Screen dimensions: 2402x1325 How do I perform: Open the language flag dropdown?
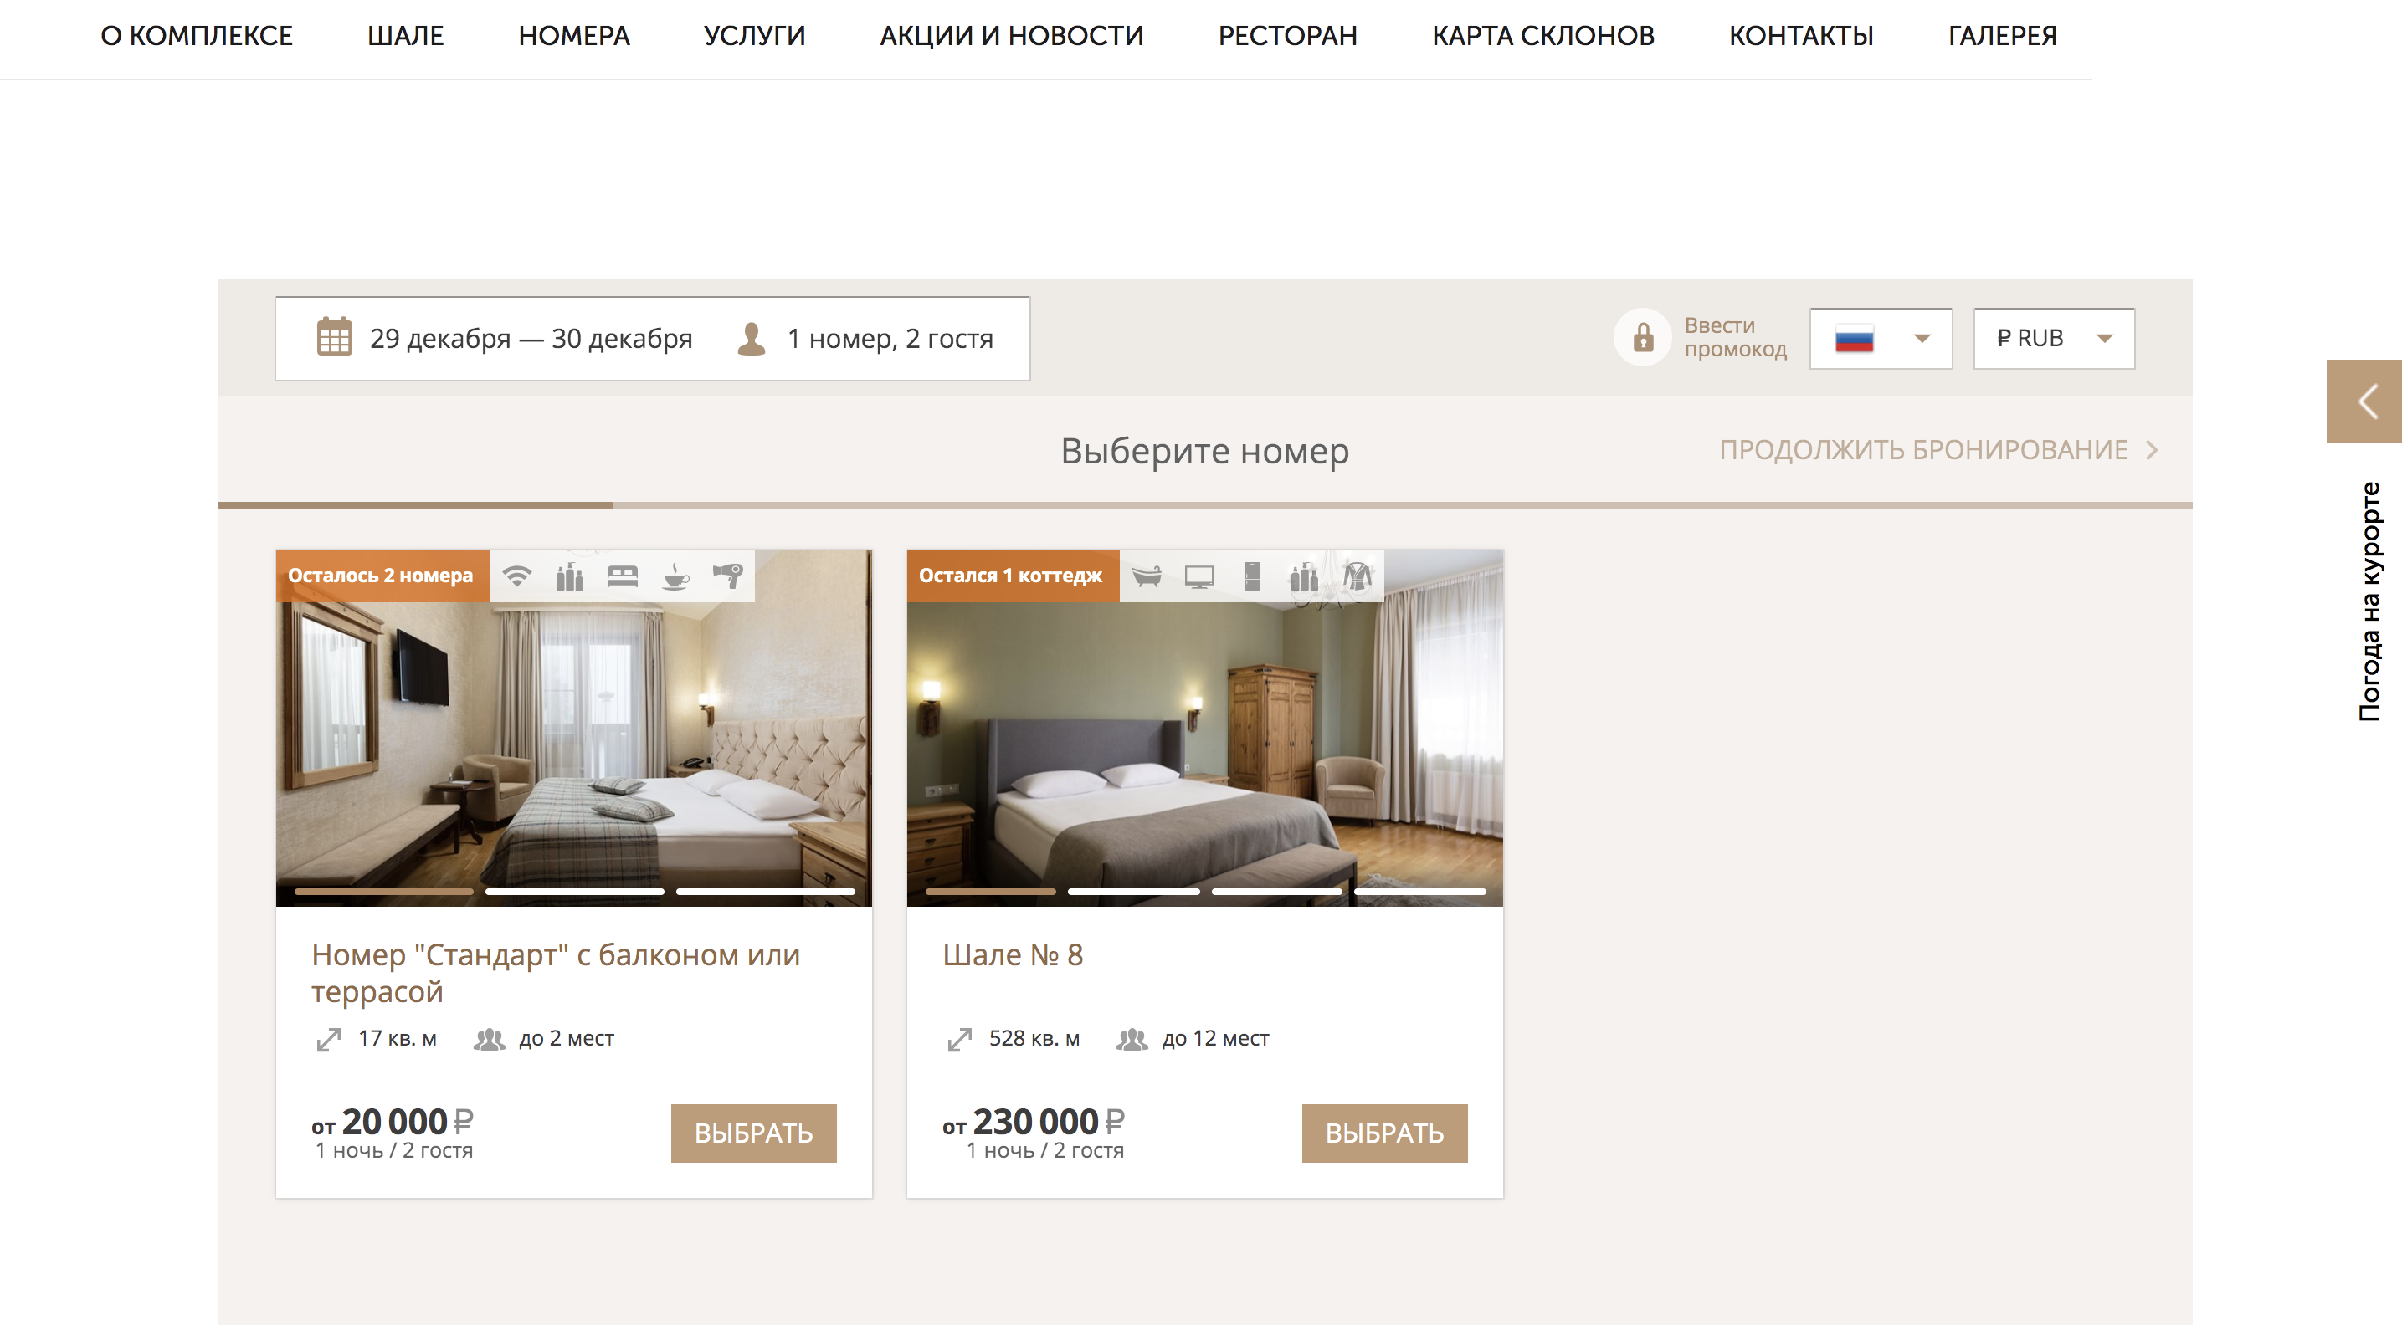pos(1881,338)
